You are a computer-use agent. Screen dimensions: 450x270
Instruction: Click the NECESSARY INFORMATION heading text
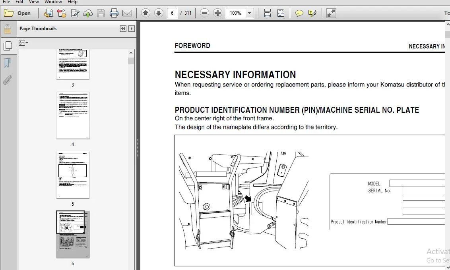[x=235, y=75]
